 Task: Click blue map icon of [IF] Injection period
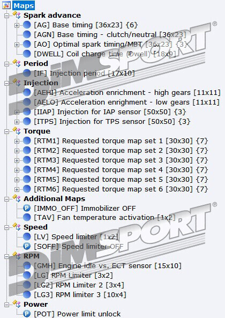(27, 73)
